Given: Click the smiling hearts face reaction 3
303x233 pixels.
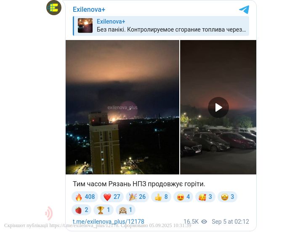Looking at the screenshot, I should click(205, 197).
